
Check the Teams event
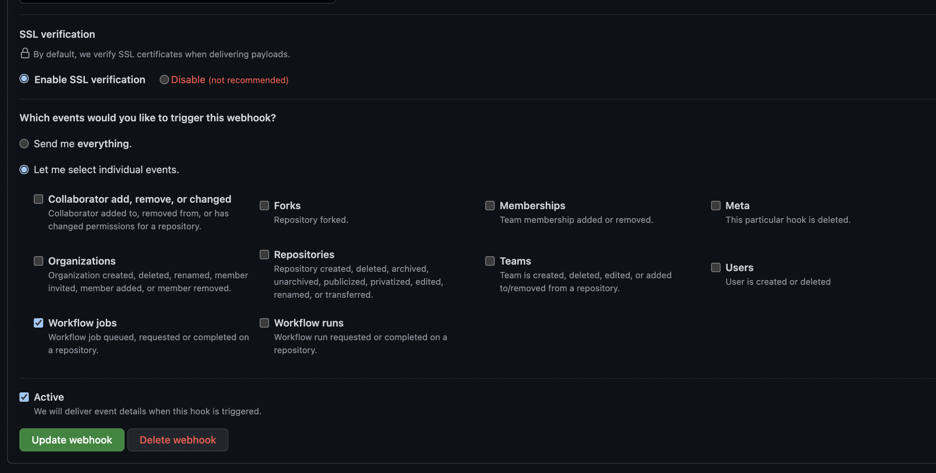(490, 261)
